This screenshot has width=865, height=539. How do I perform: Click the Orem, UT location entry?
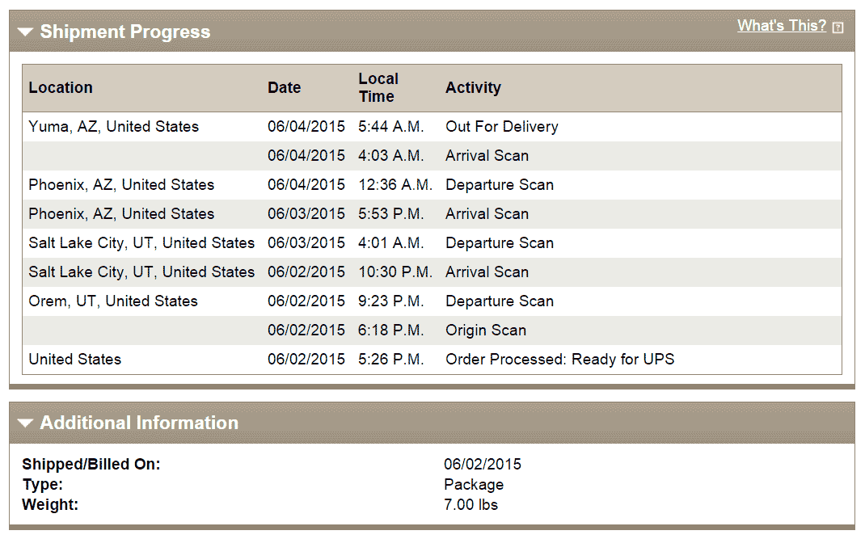pos(112,301)
